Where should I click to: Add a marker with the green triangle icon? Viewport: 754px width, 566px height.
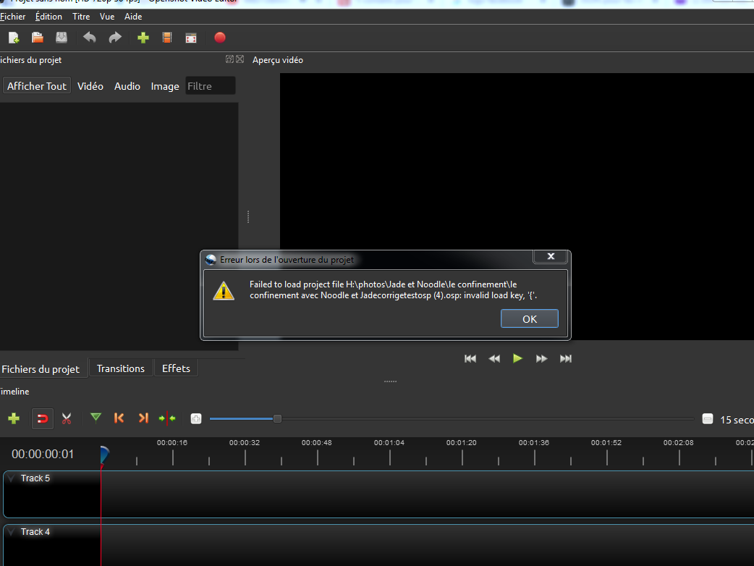click(x=96, y=418)
